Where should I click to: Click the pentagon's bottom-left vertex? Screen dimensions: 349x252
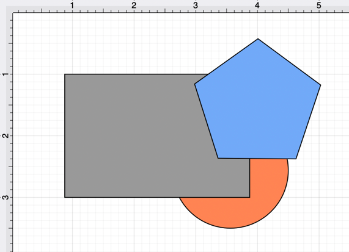pyautogui.click(x=218, y=158)
